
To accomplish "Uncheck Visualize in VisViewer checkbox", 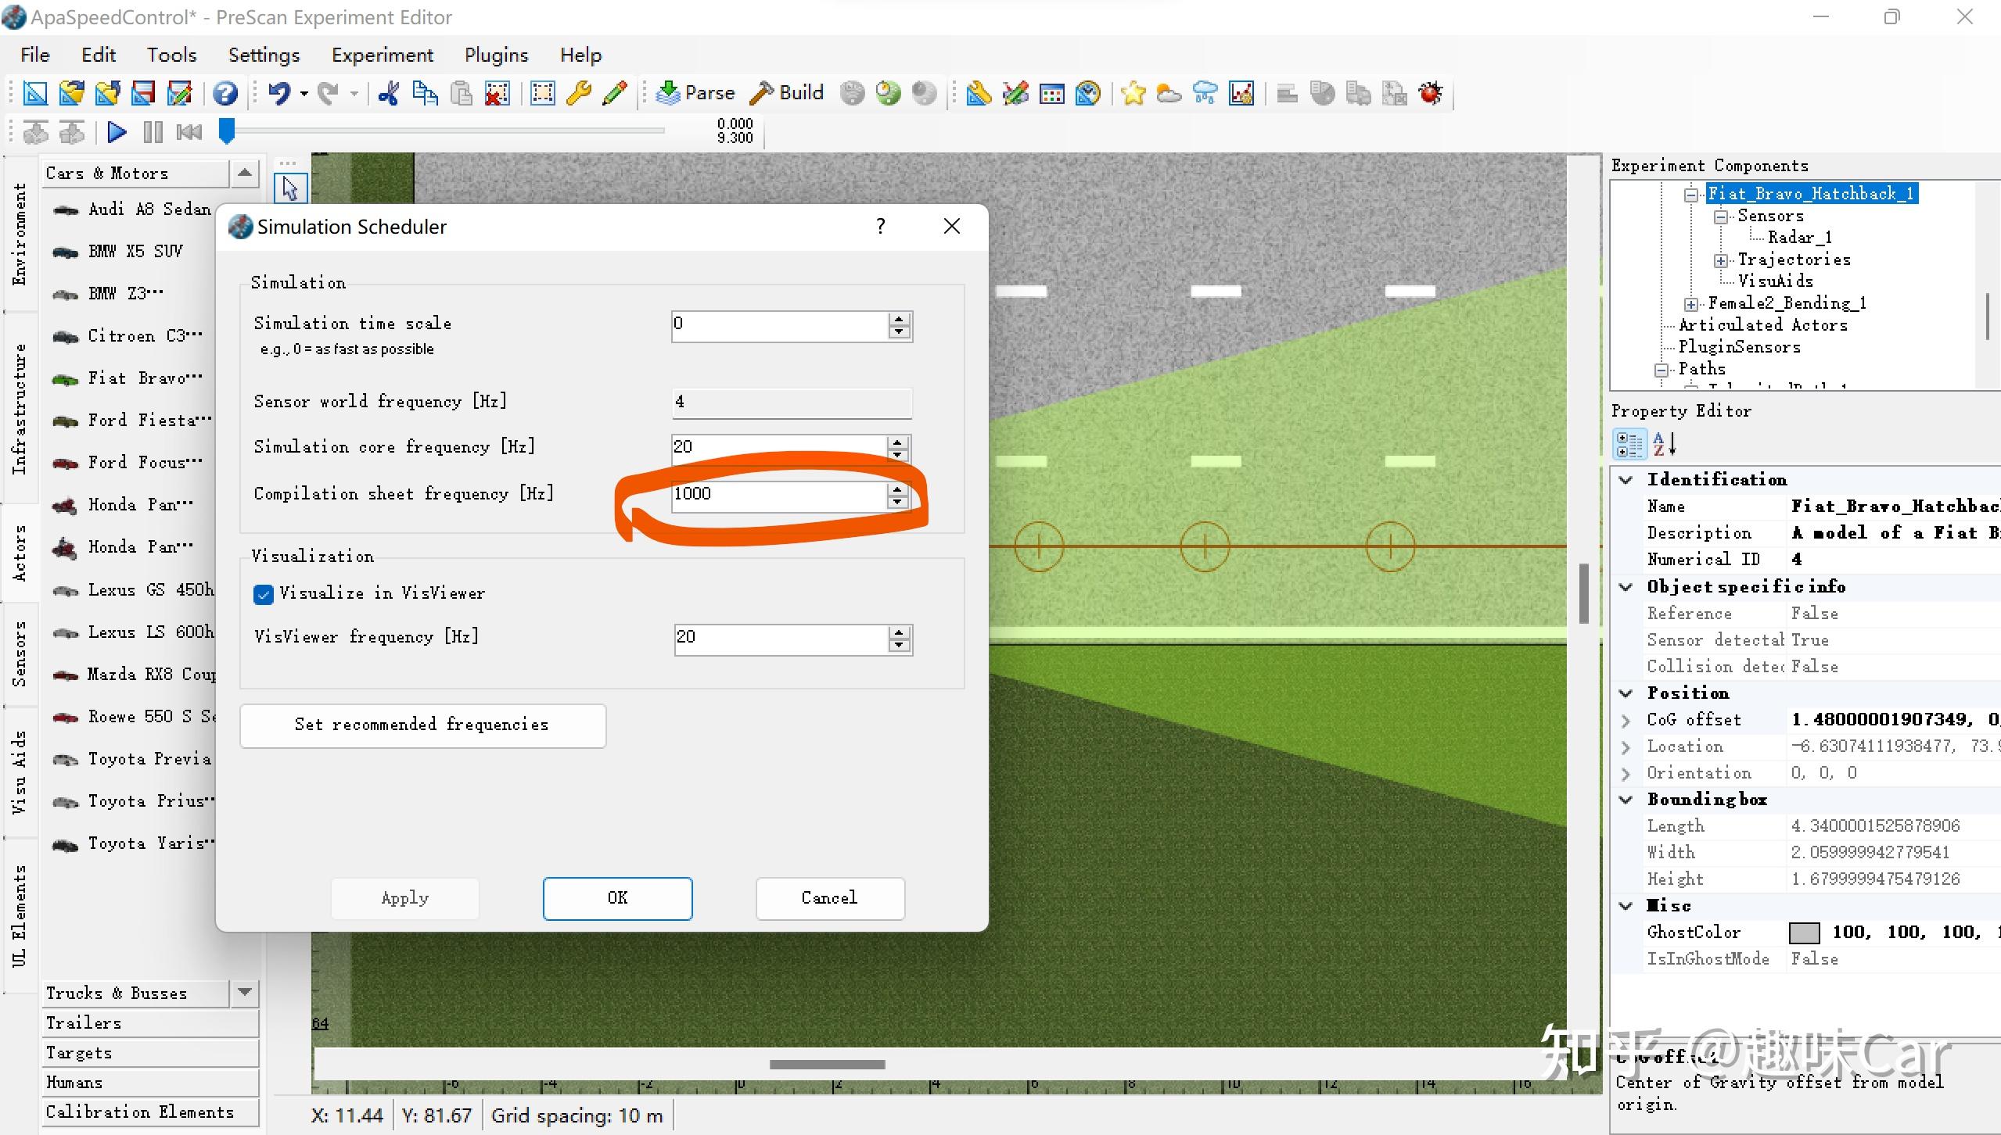I will point(264,594).
